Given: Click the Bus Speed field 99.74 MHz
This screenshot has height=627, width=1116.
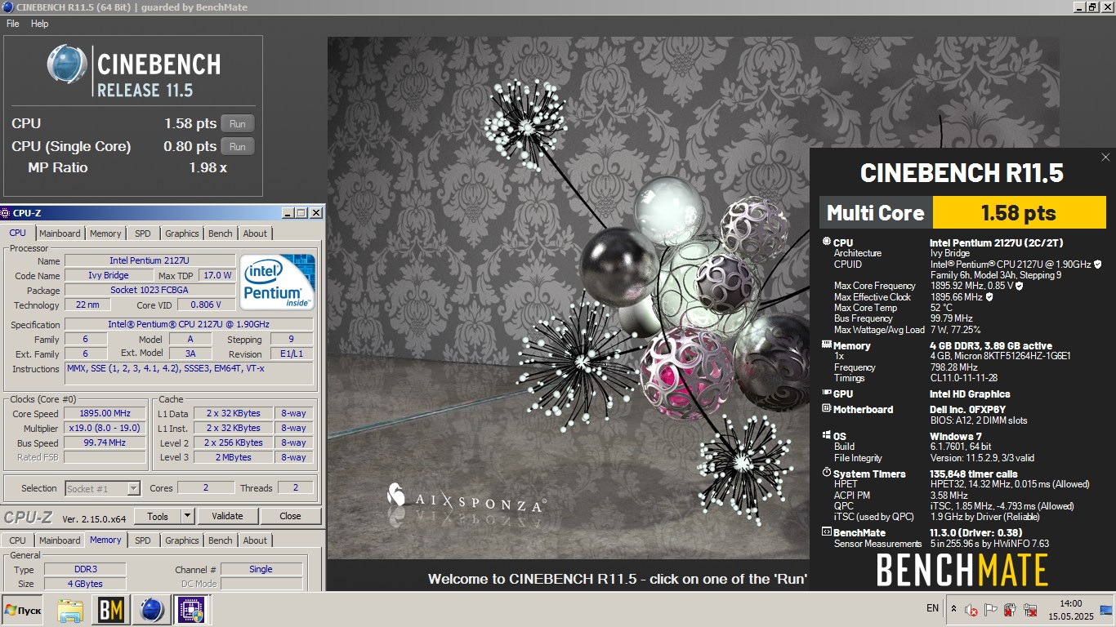Looking at the screenshot, I should click(x=106, y=442).
